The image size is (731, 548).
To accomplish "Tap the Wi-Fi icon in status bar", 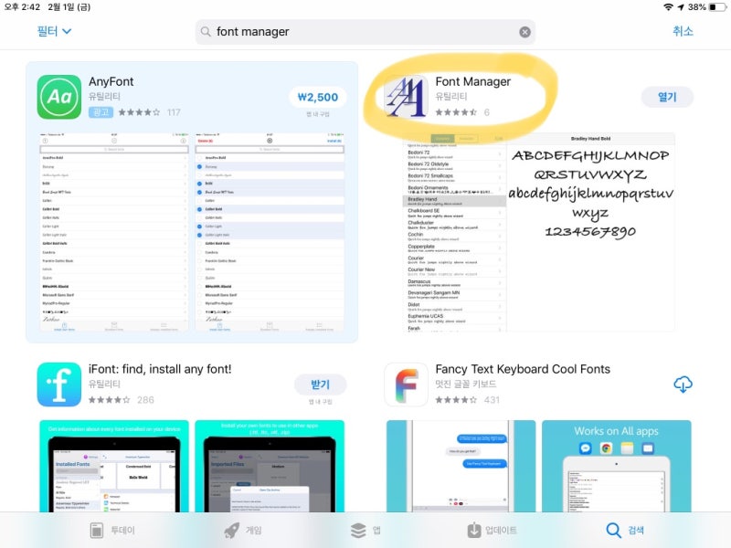I will point(669,7).
